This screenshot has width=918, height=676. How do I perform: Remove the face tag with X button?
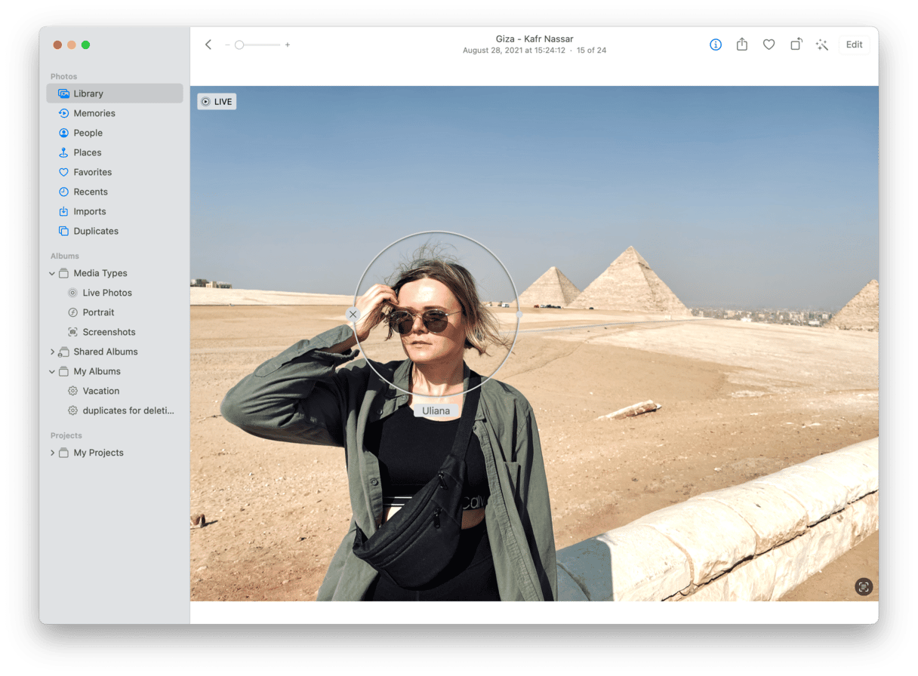pyautogui.click(x=353, y=314)
